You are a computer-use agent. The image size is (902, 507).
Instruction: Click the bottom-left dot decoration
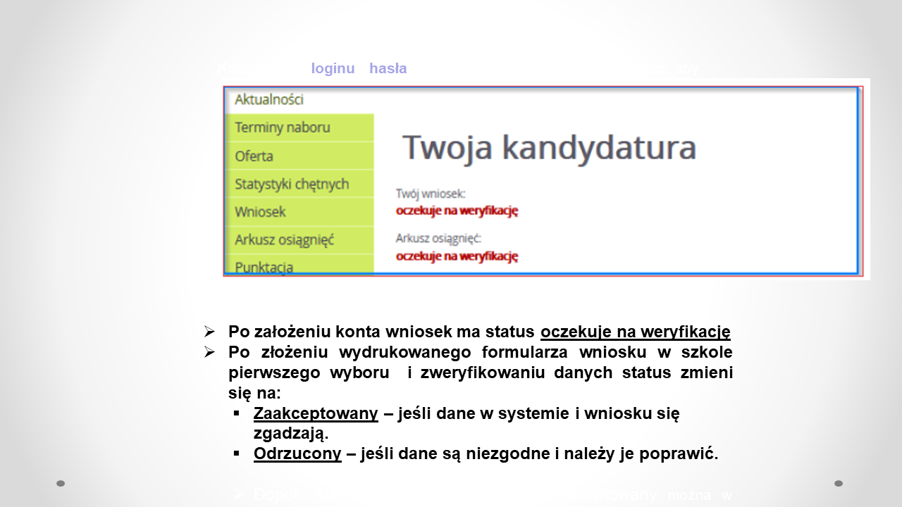click(62, 484)
